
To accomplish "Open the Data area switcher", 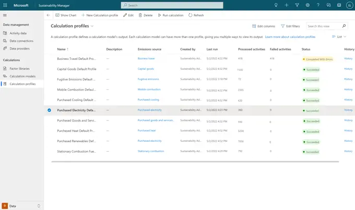I will [21, 206].
